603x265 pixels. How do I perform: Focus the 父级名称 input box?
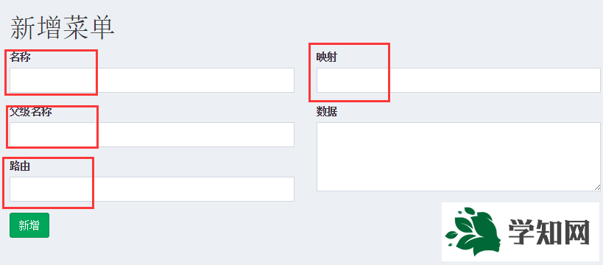click(x=152, y=135)
